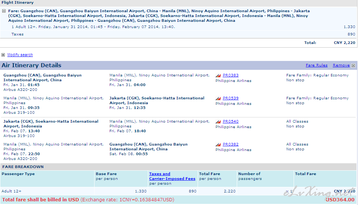Select the Flight Itinerary heading
The height and width of the screenshot is (205, 359).
click(x=18, y=3)
